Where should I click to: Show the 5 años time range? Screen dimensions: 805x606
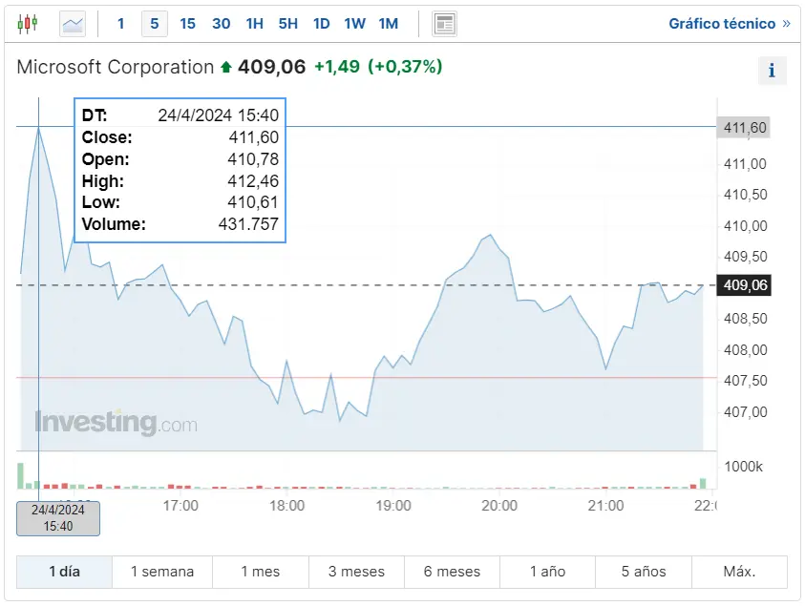[x=644, y=572]
